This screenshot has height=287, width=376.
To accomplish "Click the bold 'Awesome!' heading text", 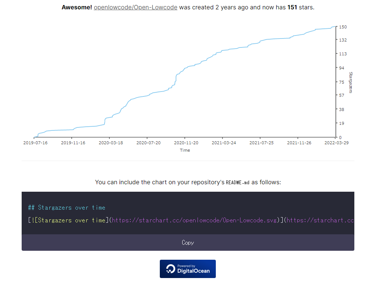I will (77, 7).
